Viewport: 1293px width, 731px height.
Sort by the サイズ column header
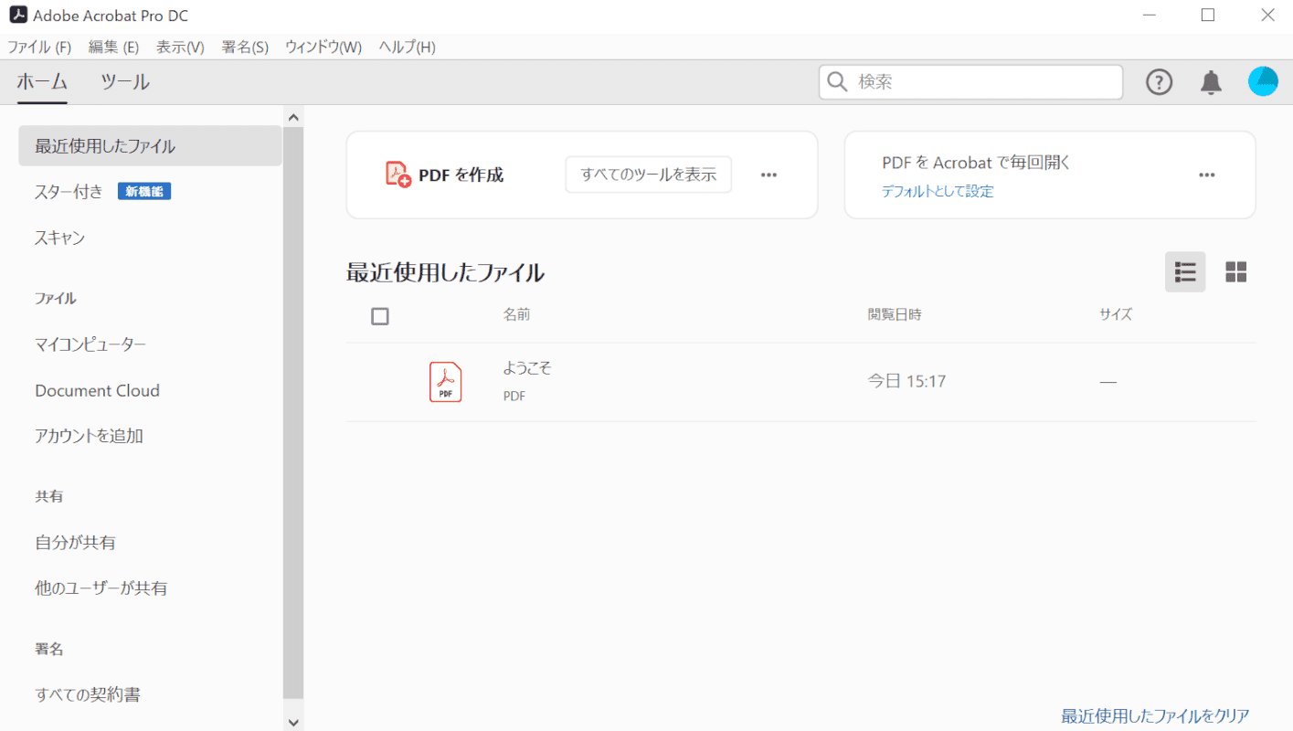pos(1116,314)
